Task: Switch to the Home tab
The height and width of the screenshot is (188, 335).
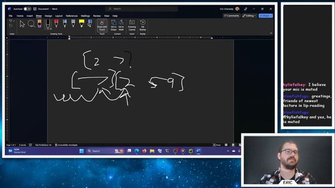Action: 20,16
